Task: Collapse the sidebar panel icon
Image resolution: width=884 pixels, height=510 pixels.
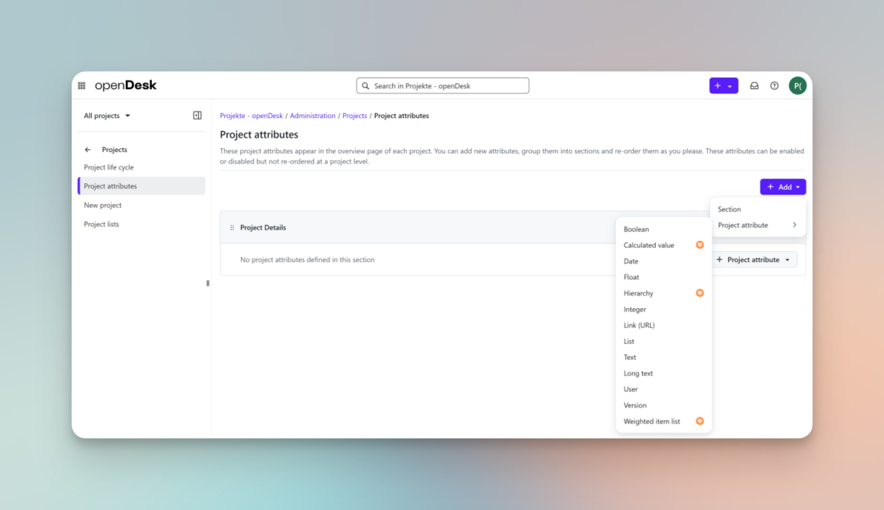Action: 197,115
